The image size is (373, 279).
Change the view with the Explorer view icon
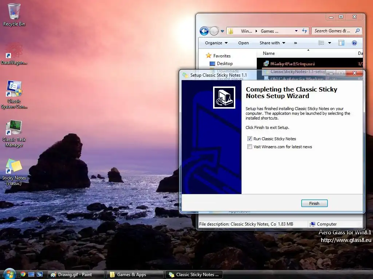point(321,43)
